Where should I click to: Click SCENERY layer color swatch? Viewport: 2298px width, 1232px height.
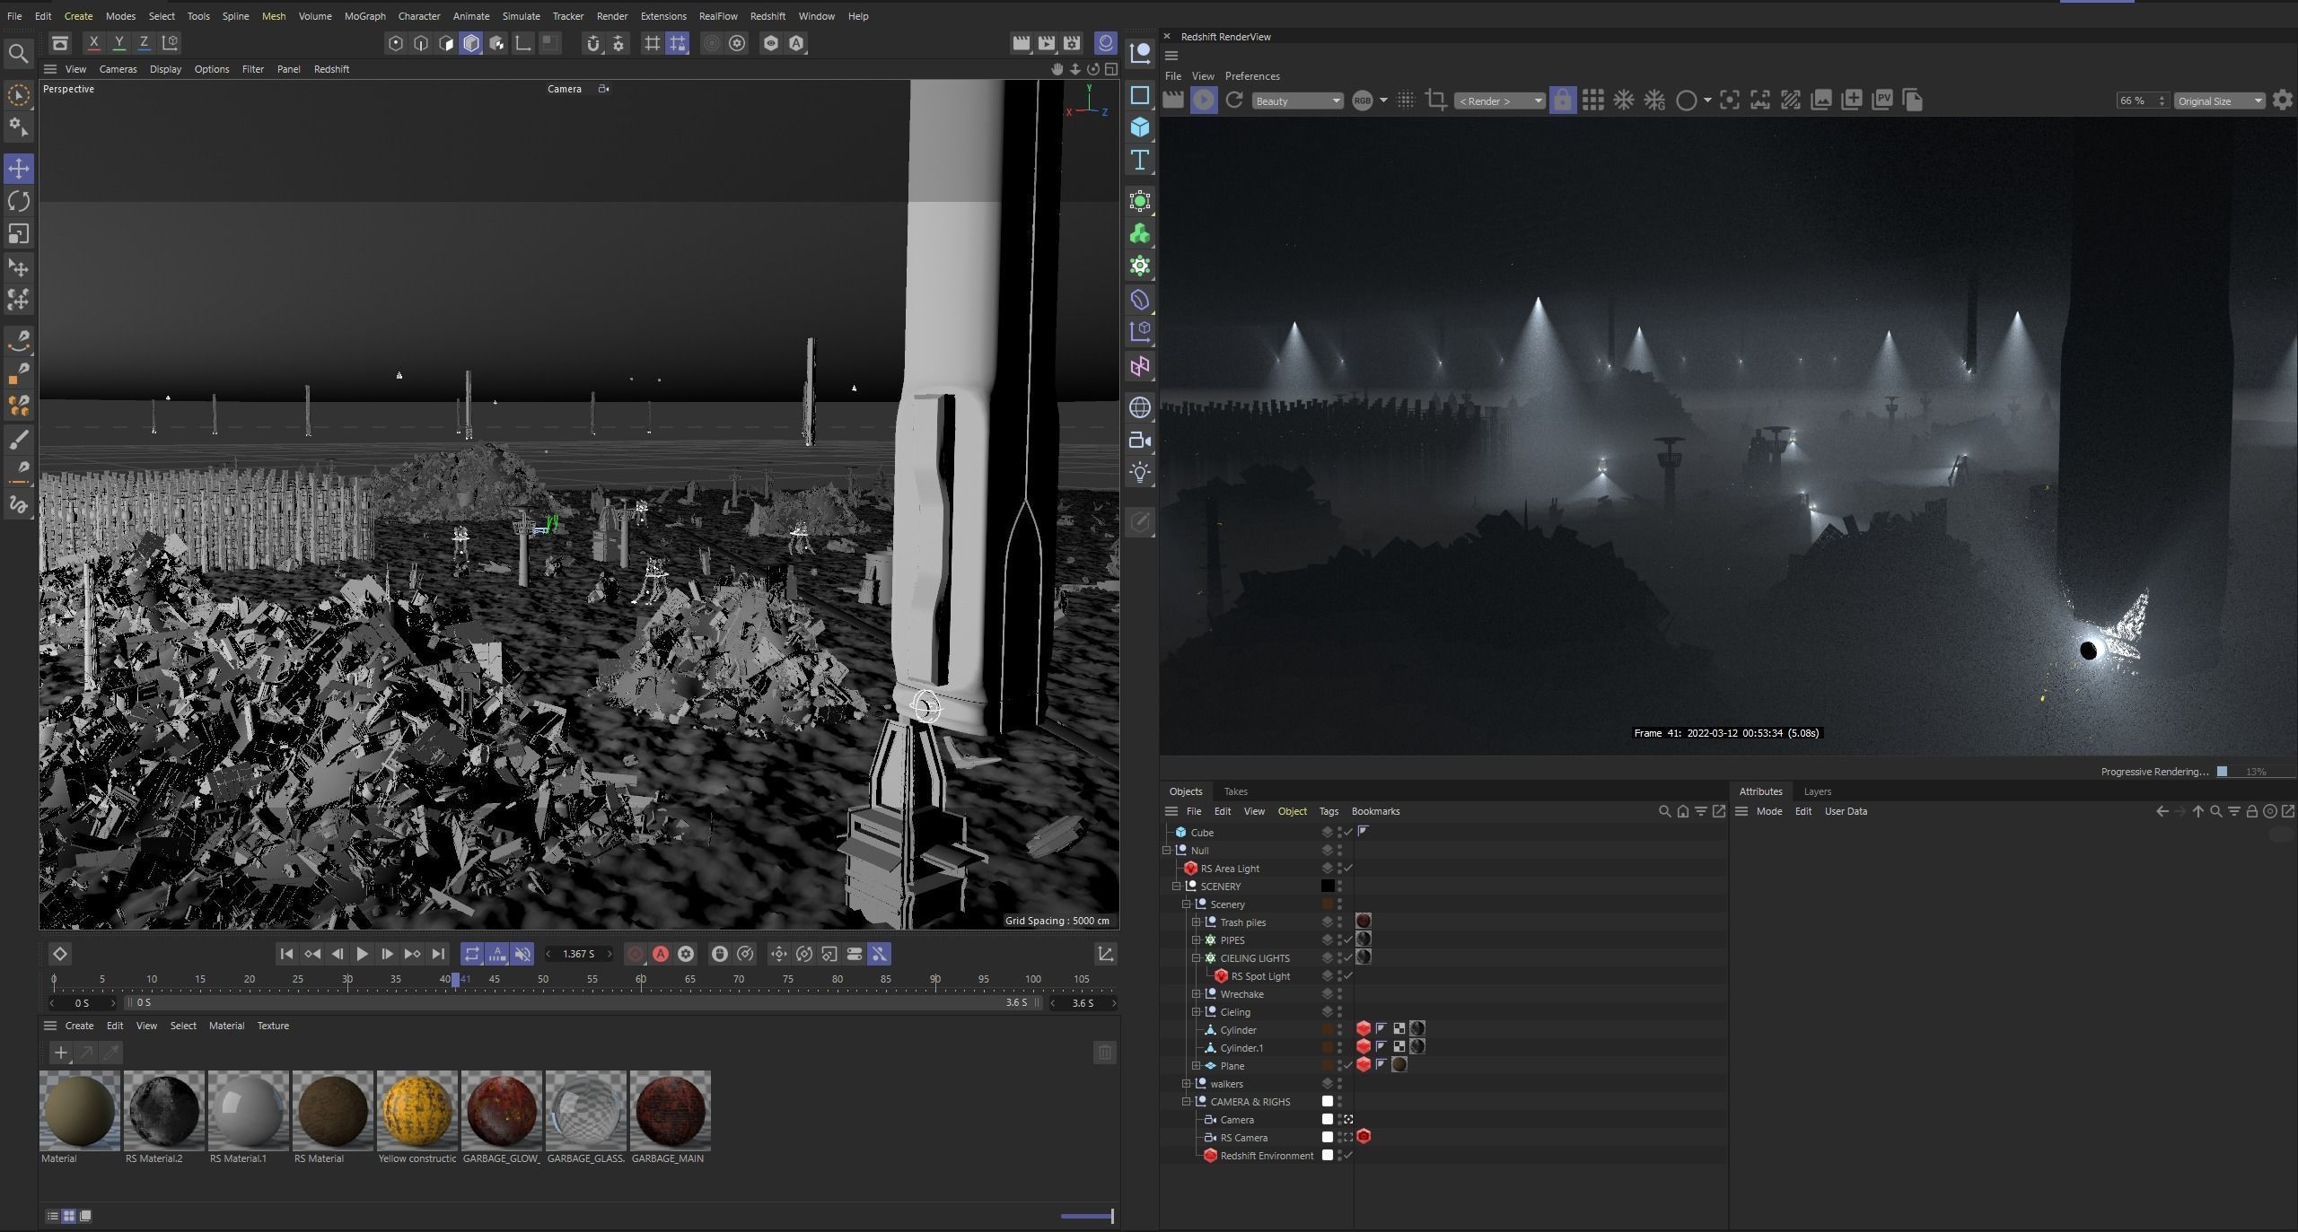pos(1328,887)
